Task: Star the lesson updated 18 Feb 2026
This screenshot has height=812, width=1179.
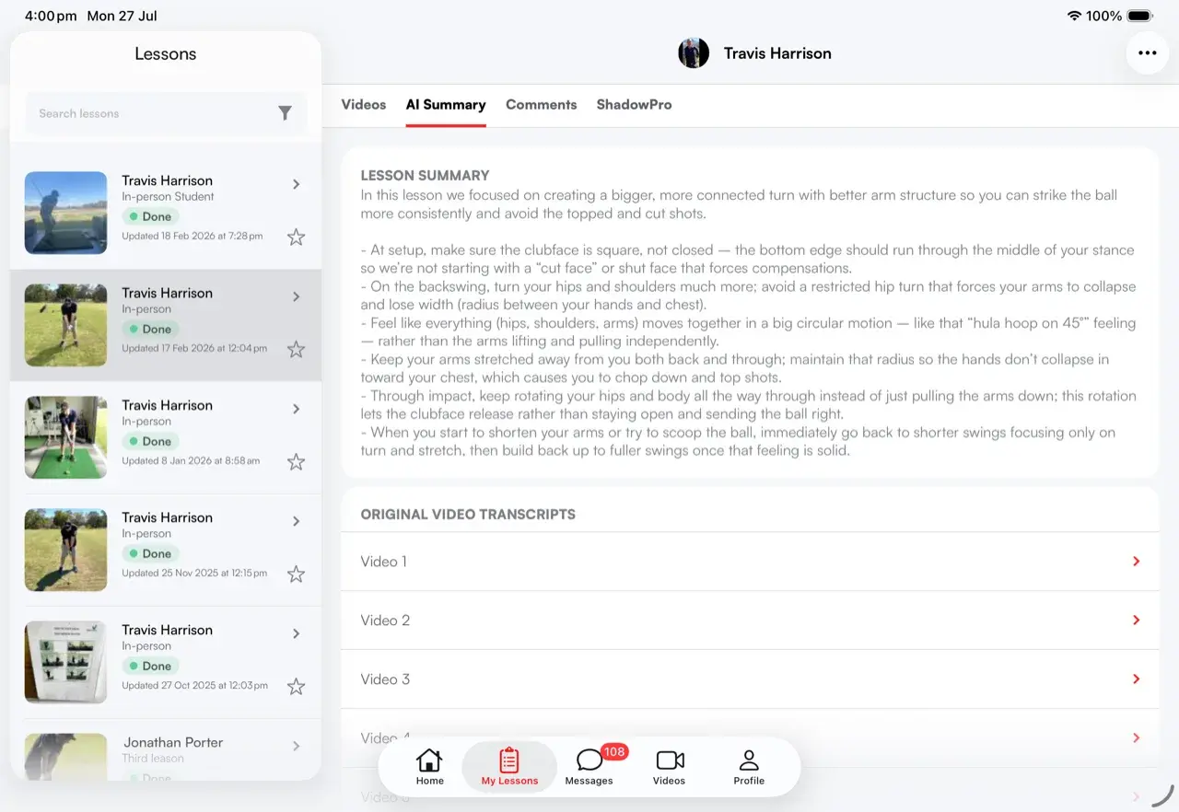Action: 296,237
